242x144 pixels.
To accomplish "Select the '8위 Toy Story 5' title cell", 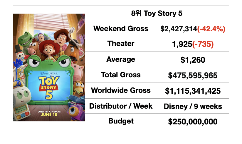I will 157,13.
